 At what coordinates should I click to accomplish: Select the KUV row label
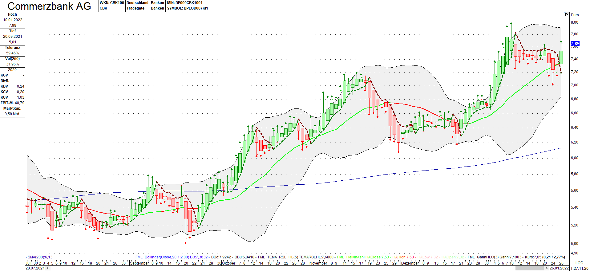point(4,97)
